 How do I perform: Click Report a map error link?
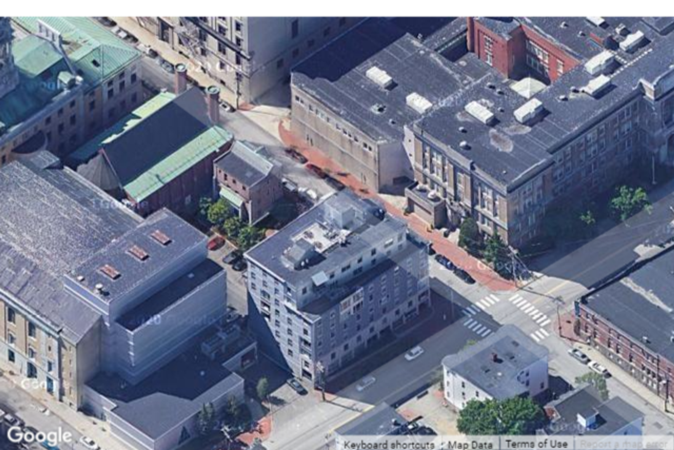pos(623,444)
